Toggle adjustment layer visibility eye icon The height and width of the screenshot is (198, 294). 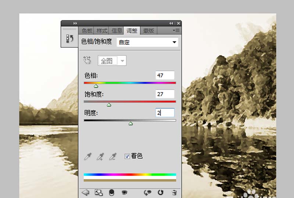124,192
